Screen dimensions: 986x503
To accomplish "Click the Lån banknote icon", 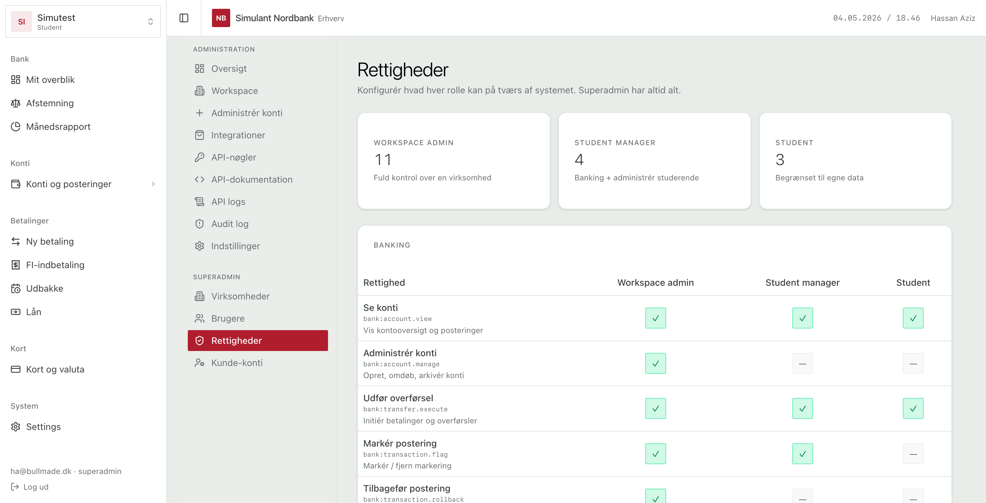I will pyautogui.click(x=16, y=312).
